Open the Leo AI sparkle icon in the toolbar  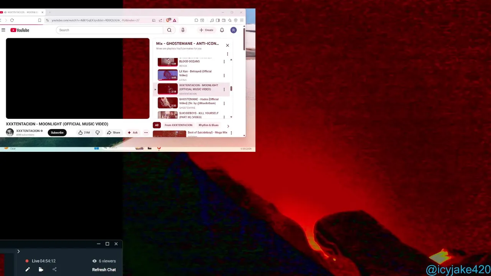pyautogui.click(x=230, y=20)
